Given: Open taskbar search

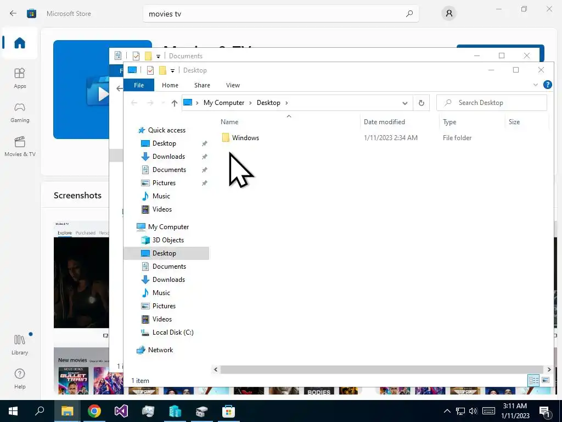Looking at the screenshot, I should tap(40, 411).
